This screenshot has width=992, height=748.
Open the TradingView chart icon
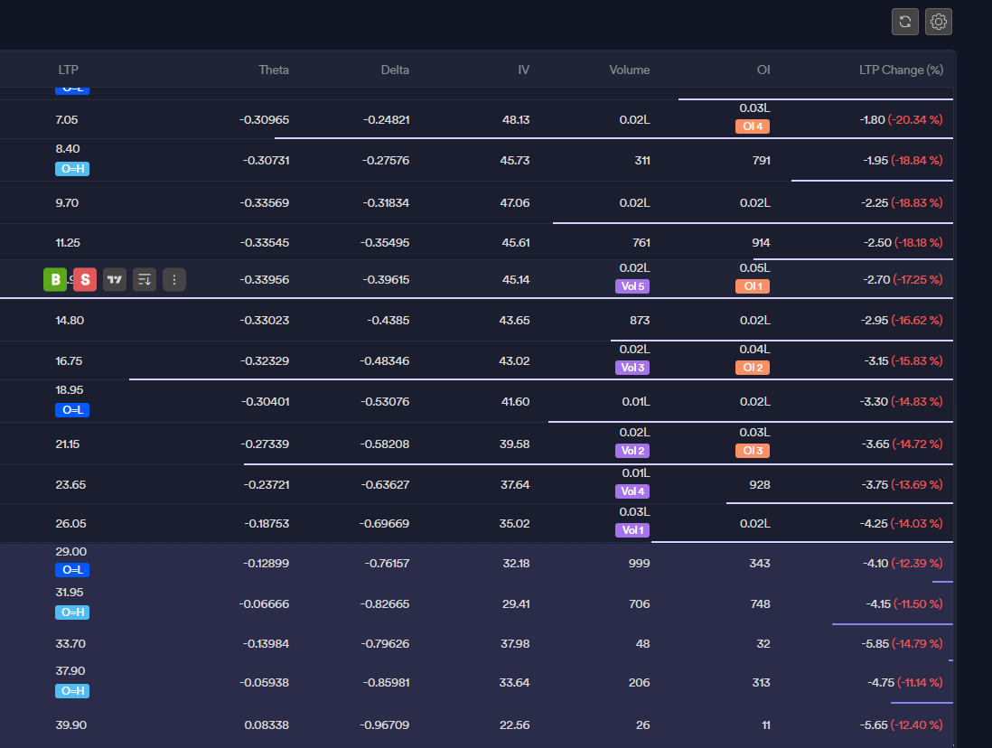tap(115, 280)
